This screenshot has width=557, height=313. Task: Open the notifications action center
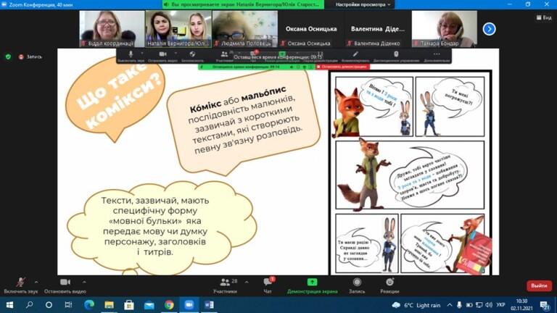(545, 305)
